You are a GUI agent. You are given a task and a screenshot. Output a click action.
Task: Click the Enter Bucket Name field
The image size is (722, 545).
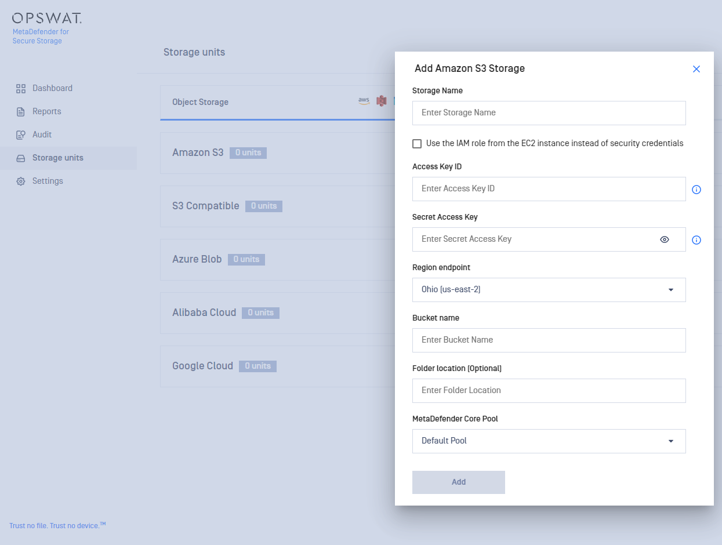(549, 340)
